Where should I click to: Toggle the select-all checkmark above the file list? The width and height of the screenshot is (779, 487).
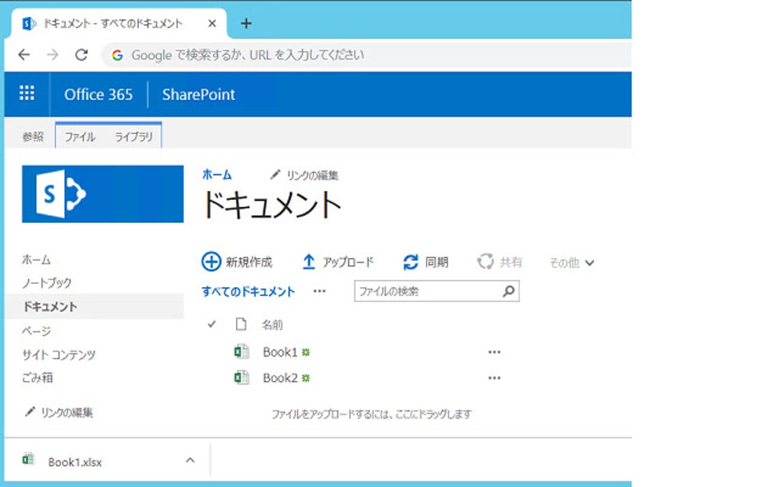click(x=210, y=324)
